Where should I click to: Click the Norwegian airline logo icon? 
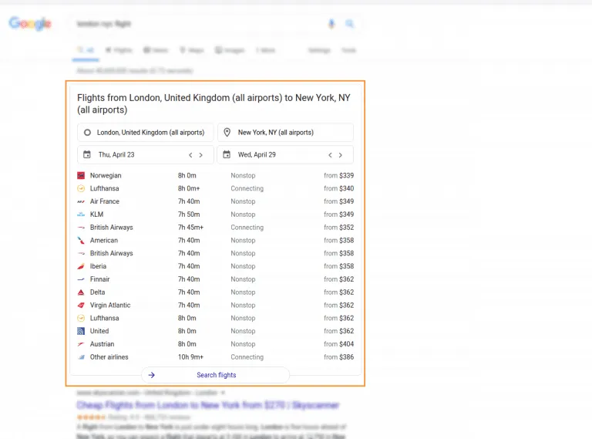pyautogui.click(x=81, y=176)
